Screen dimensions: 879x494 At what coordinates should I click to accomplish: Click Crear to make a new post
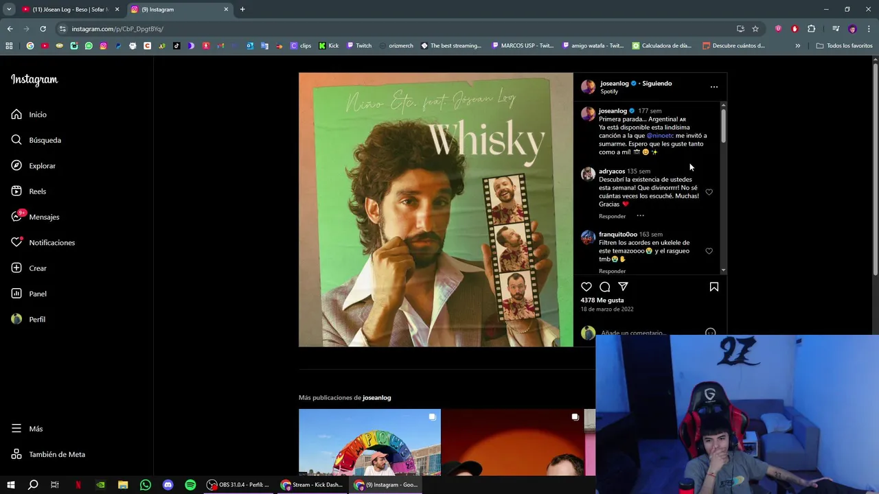point(30,268)
